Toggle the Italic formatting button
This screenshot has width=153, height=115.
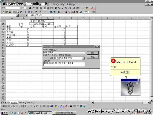point(33,8)
